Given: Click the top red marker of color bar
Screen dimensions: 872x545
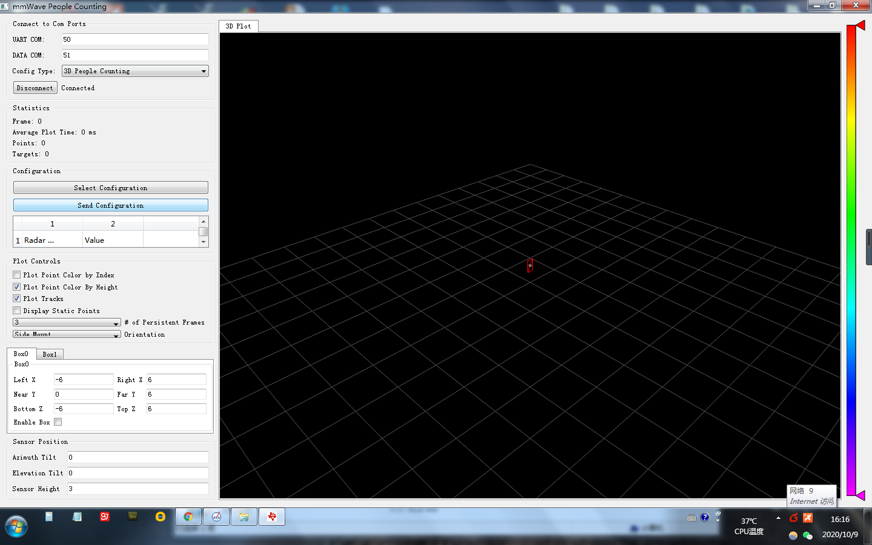Looking at the screenshot, I should coord(860,25).
